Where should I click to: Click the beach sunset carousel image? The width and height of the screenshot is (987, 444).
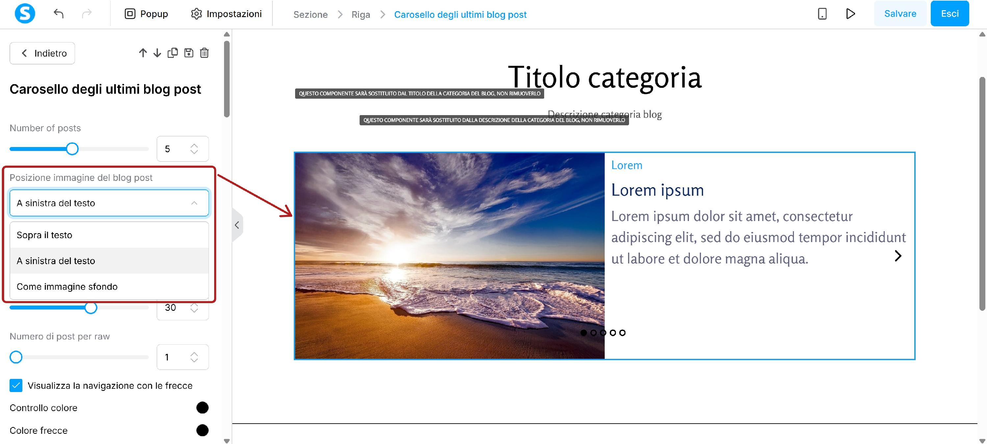[x=449, y=256]
